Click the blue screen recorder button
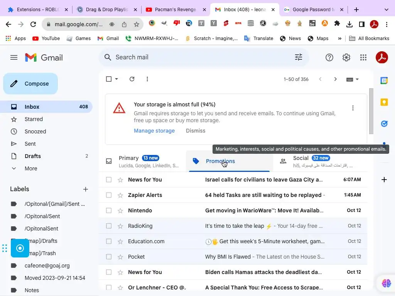The width and height of the screenshot is (395, 296). click(20, 248)
